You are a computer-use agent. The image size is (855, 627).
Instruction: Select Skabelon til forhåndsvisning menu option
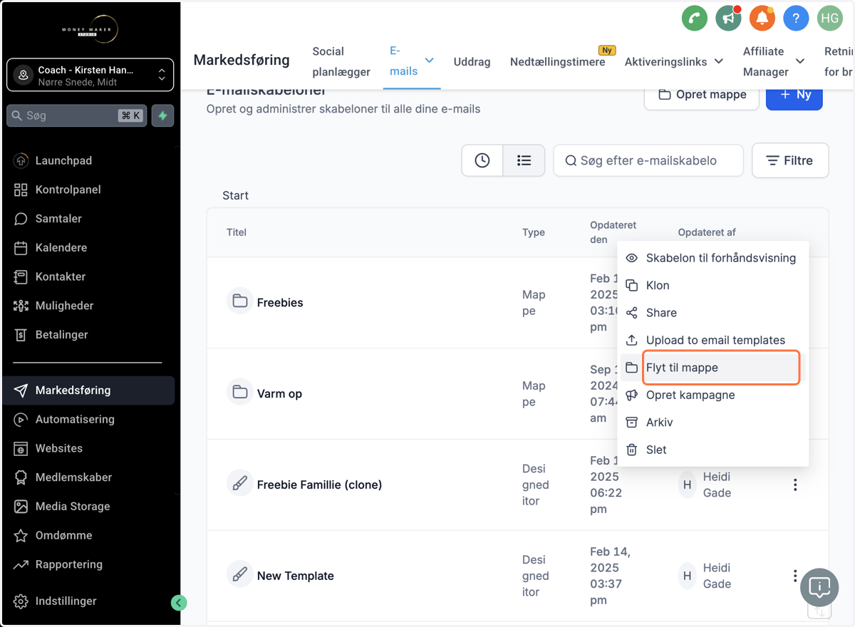(x=712, y=258)
